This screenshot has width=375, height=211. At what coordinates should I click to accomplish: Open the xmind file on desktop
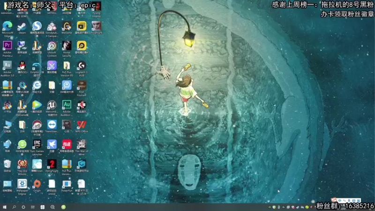click(x=52, y=184)
